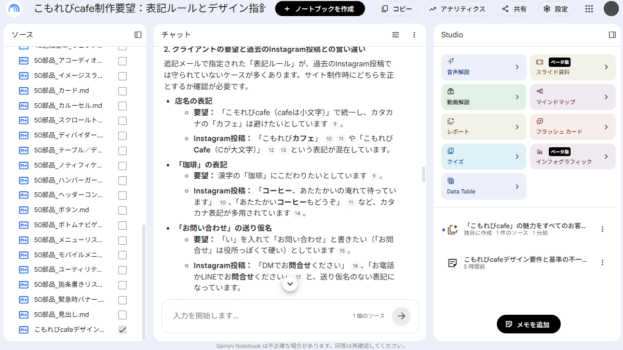This screenshot has height=350, width=623.
Task: Click the レポート icon
Action: [451, 121]
